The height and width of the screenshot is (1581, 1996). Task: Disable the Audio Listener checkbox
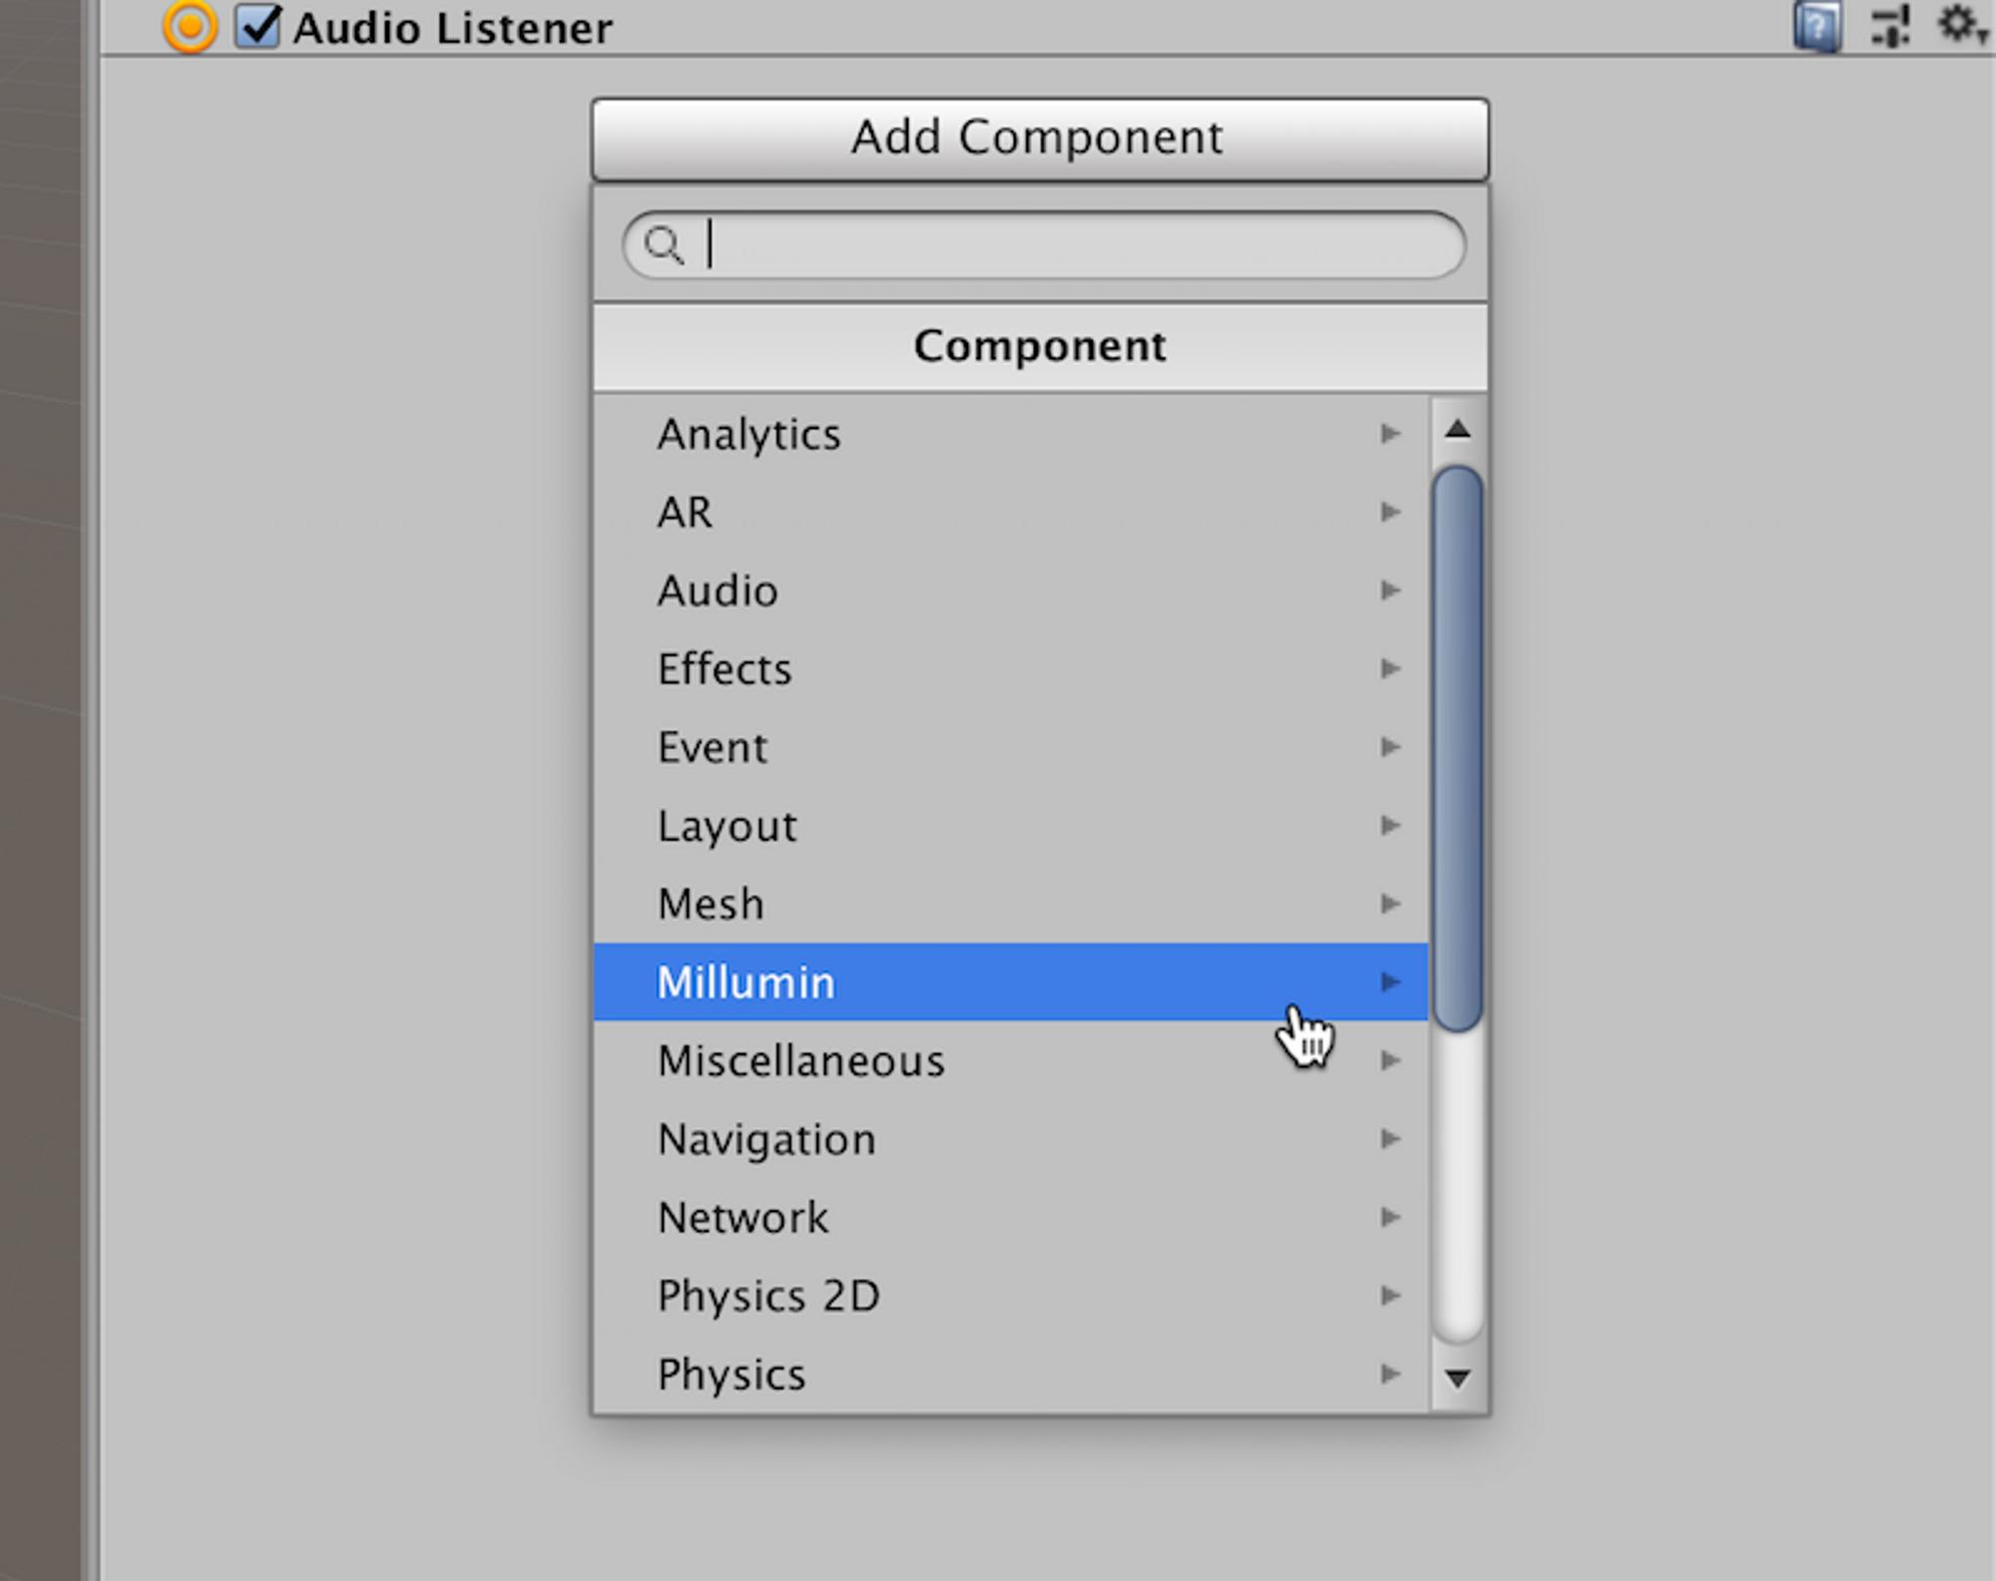coord(257,26)
